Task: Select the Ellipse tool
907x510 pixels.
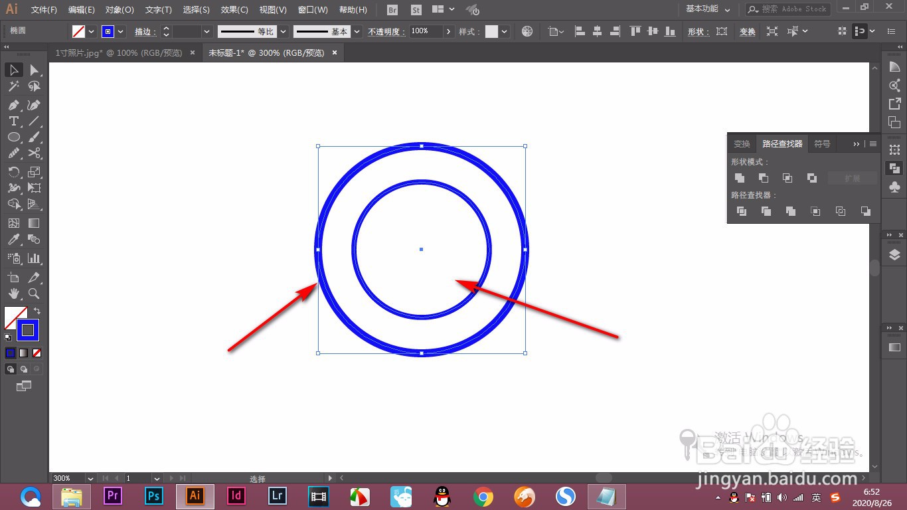Action: [13, 137]
